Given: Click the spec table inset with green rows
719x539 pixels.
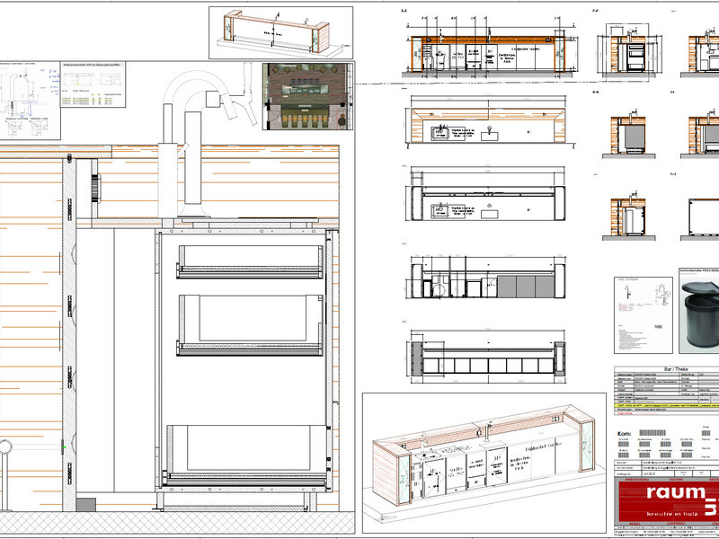Looking at the screenshot, I should point(93,84).
